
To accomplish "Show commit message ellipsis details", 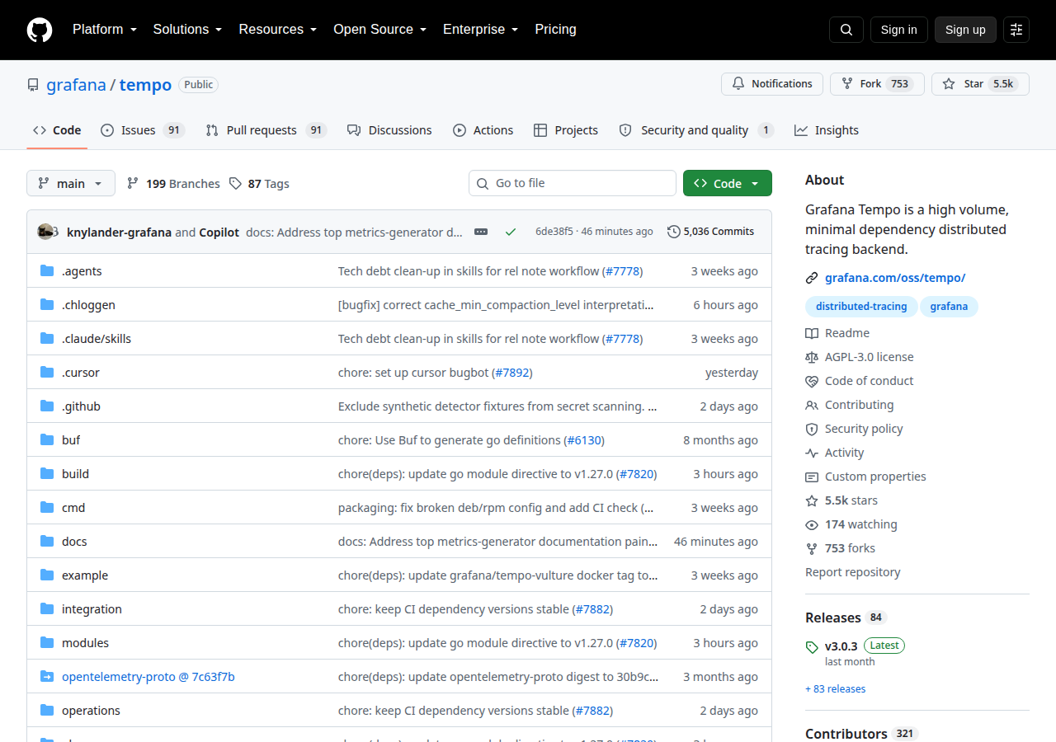I will [x=481, y=232].
